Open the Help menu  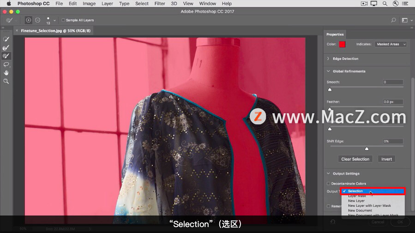[227, 3]
